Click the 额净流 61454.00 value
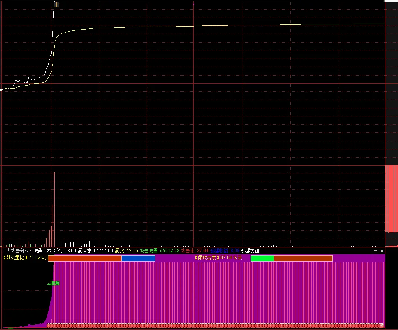The image size is (398, 330). click(x=95, y=251)
